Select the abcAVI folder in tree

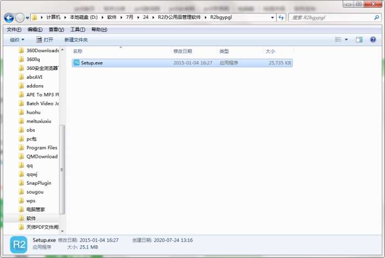pyautogui.click(x=30, y=77)
